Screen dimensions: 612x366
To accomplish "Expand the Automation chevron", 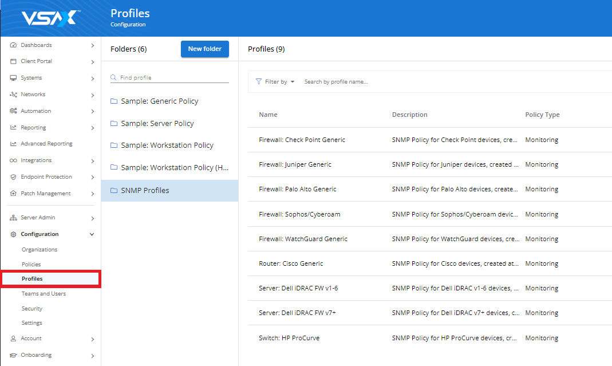I will click(93, 111).
